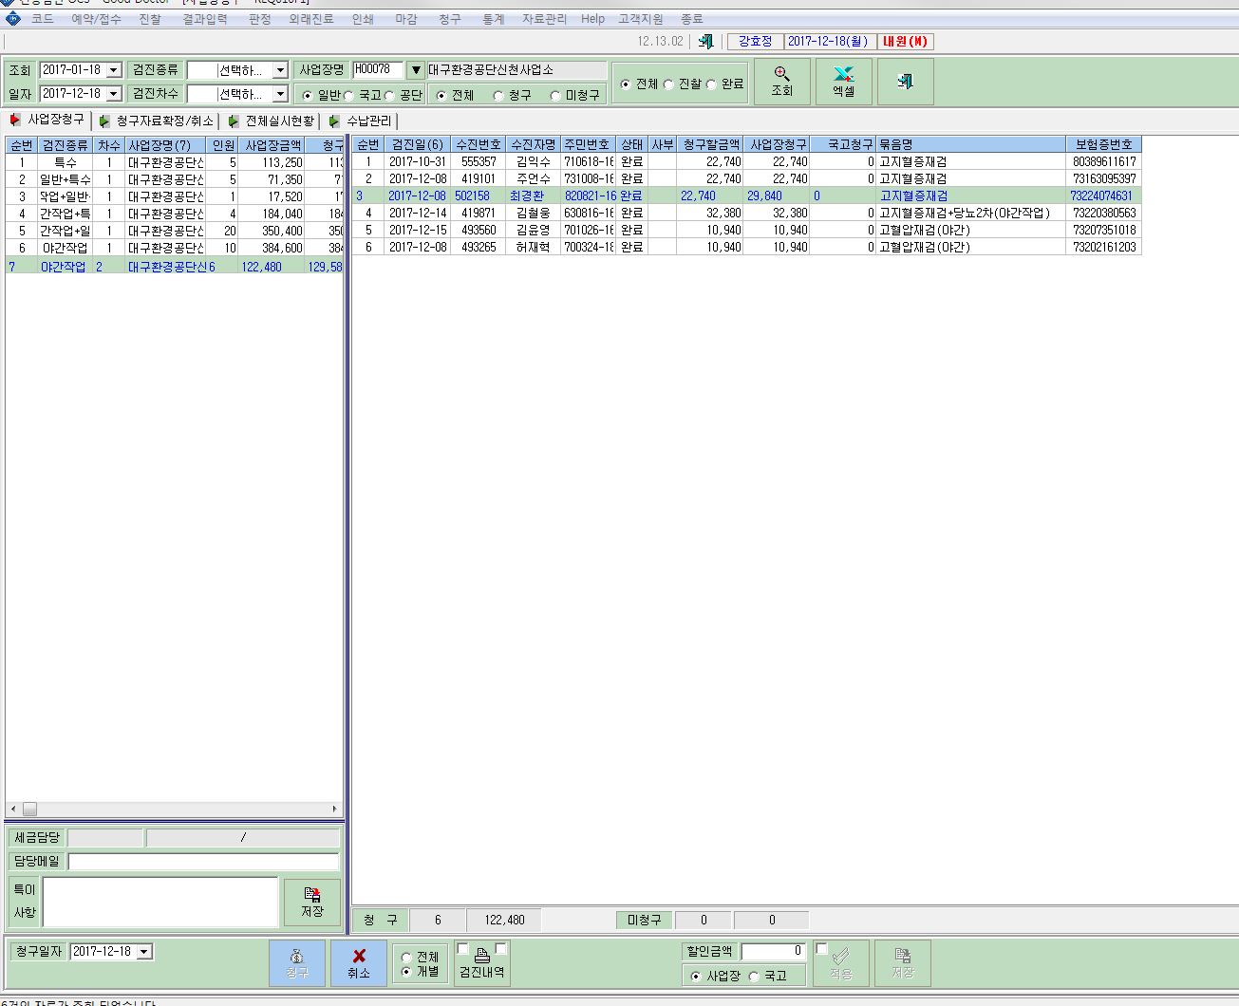1239x1006 pixels.
Task: Select the 국고 radio next to 일반
Action: pos(349,96)
